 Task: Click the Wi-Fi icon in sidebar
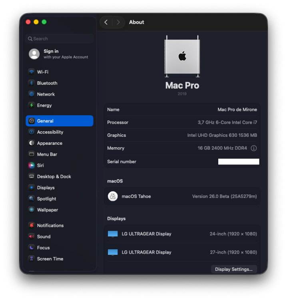tap(32, 72)
